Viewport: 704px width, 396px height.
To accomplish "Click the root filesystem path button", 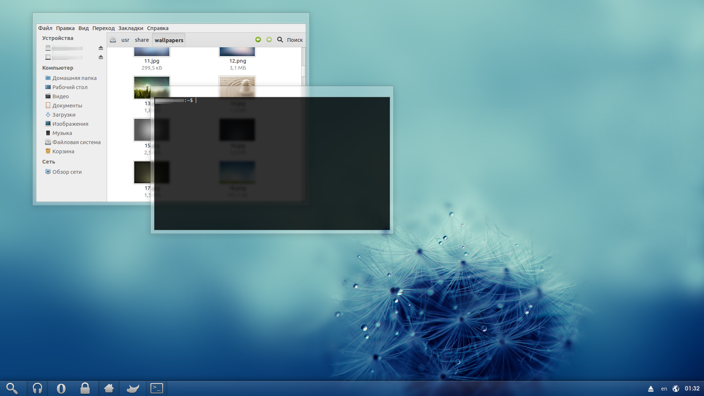I will tap(113, 40).
